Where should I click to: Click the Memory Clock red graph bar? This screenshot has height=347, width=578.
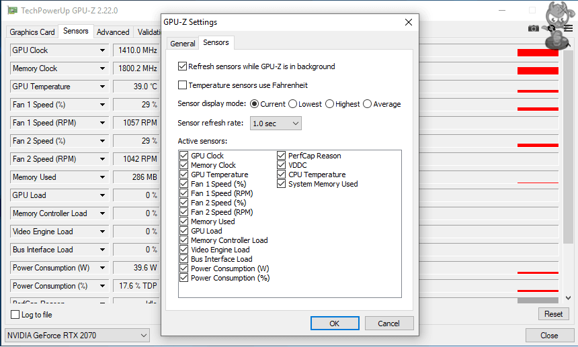538,70
